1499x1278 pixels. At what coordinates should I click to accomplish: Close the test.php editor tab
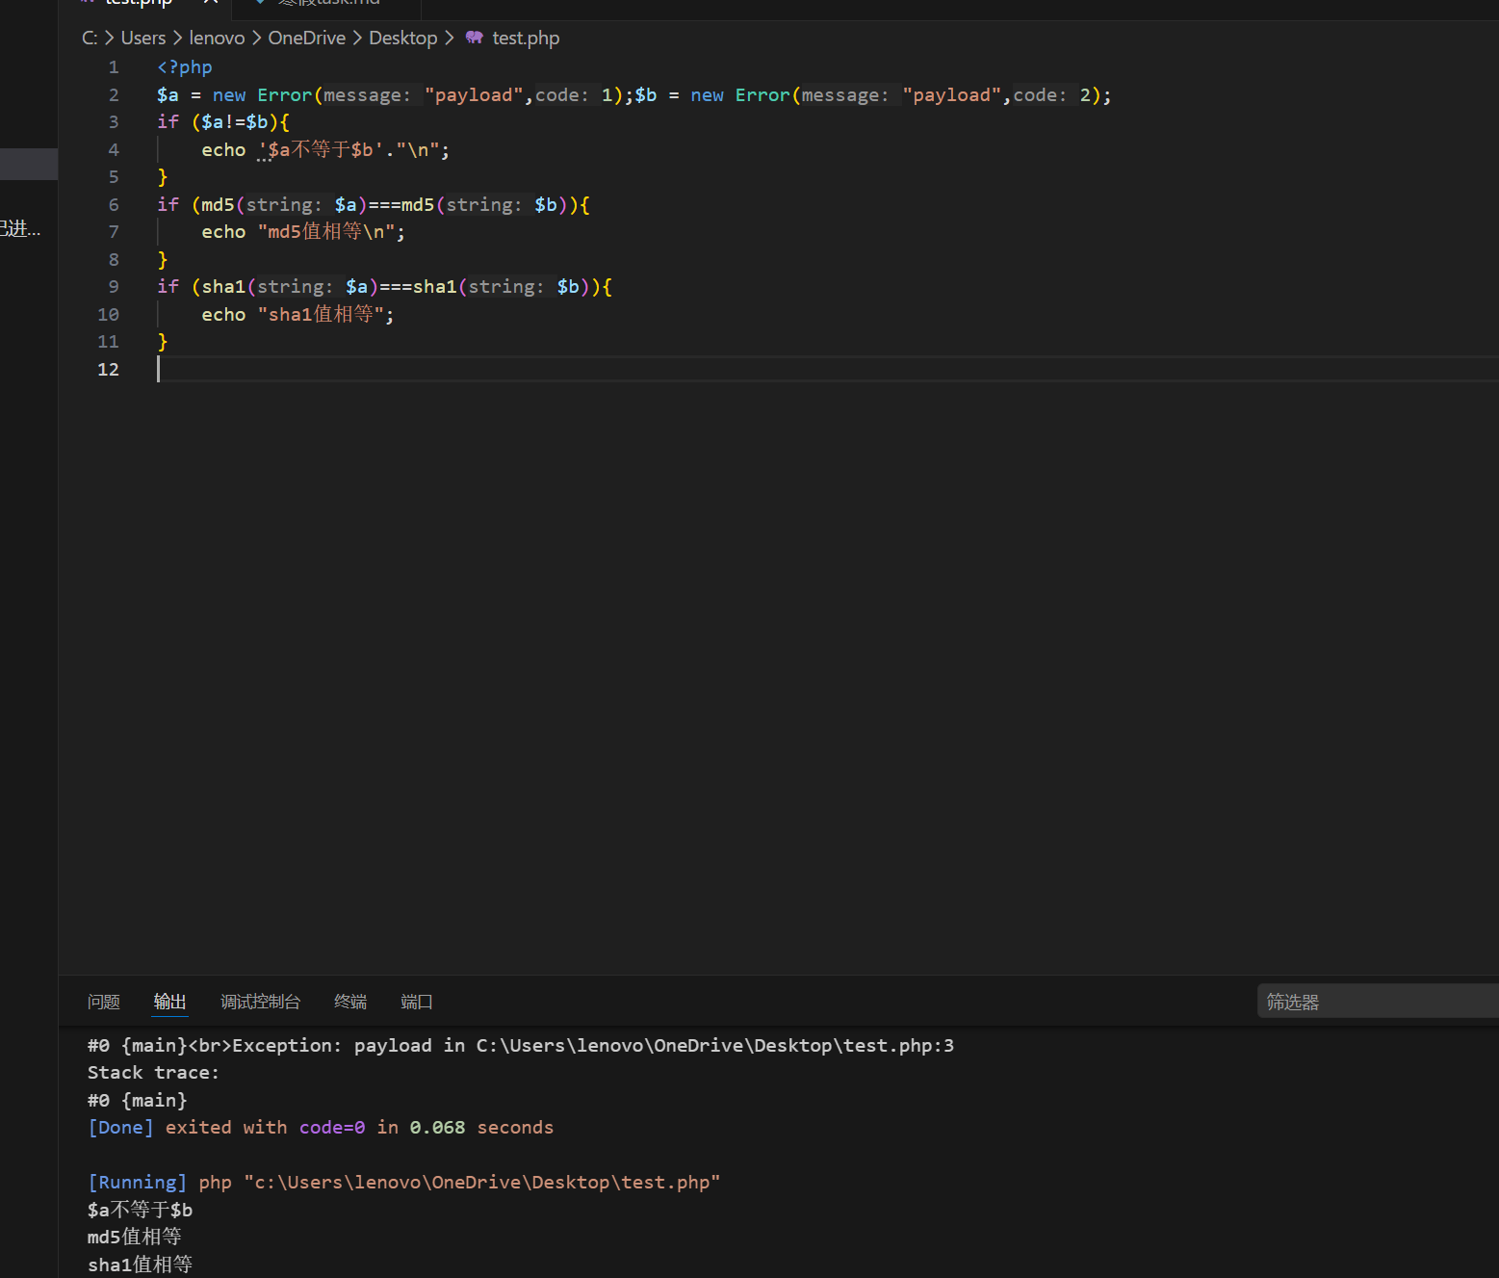(x=211, y=3)
